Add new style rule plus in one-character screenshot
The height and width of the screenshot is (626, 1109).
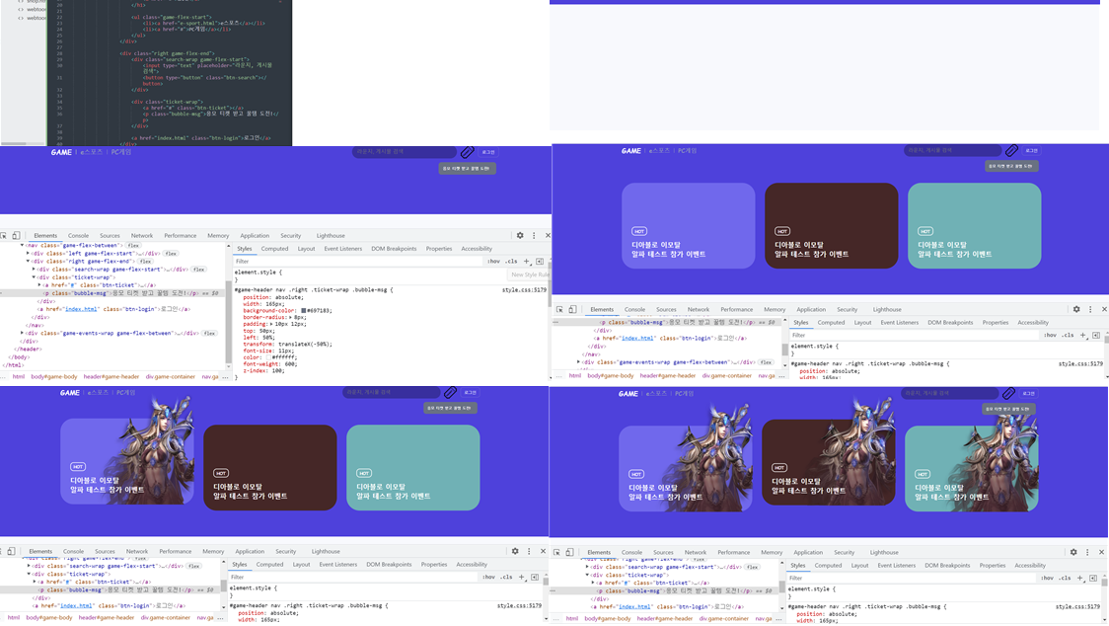pos(521,578)
